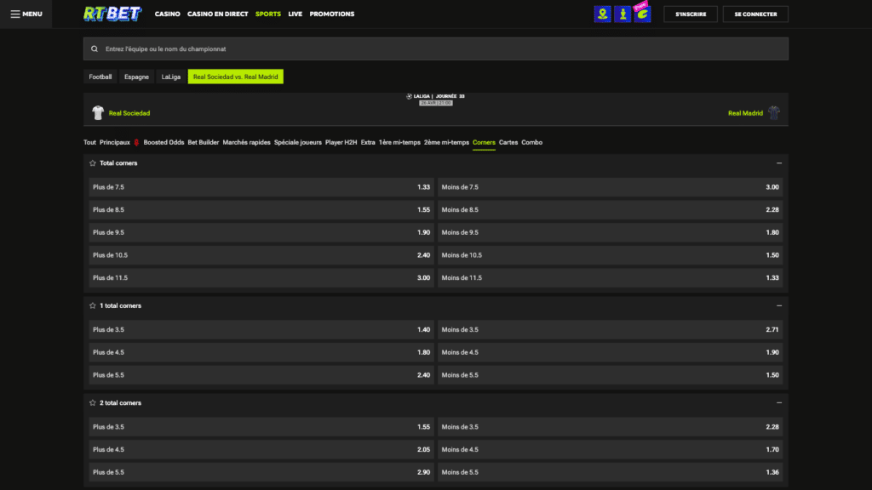Select the Corners tab
The image size is (872, 490).
coord(484,143)
